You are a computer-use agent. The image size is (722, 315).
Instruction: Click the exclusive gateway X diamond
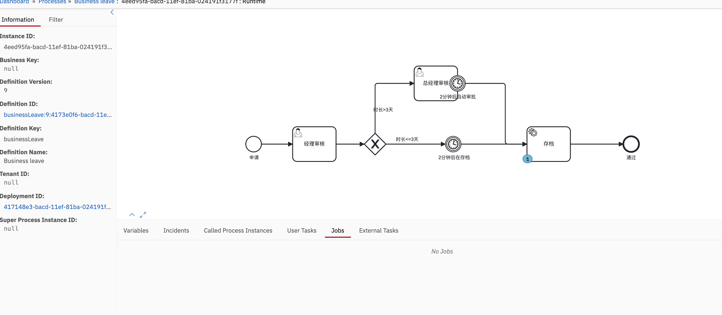[x=375, y=144]
